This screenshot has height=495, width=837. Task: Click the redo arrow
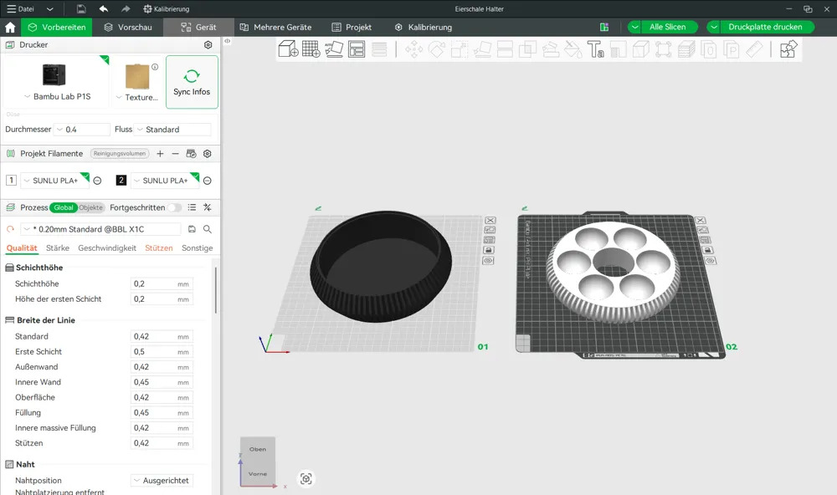pos(126,9)
